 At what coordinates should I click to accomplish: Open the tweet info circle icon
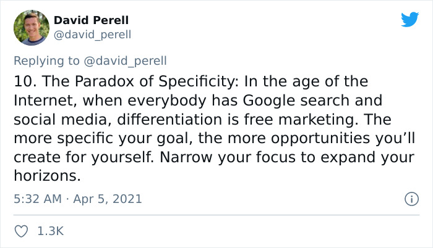pos(412,199)
